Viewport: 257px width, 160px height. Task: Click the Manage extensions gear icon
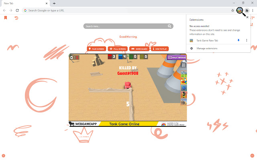(x=192, y=48)
